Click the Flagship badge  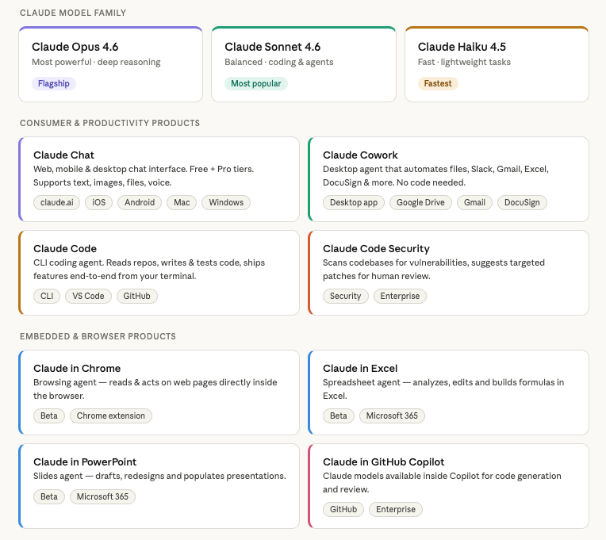click(x=54, y=83)
